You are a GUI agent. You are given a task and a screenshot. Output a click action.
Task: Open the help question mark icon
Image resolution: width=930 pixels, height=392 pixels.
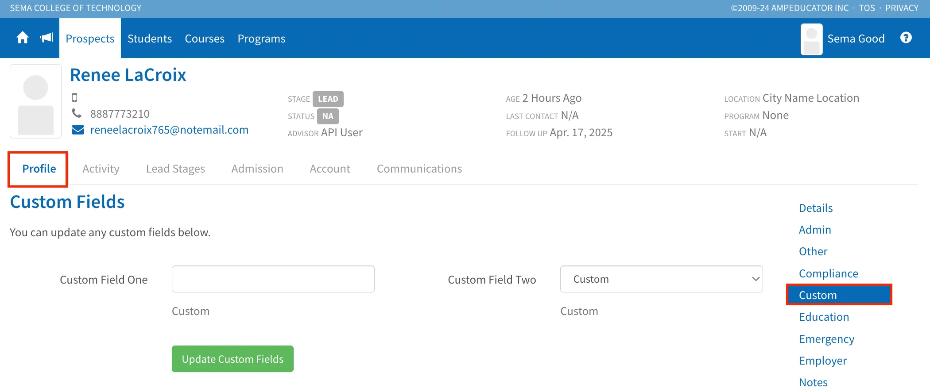(x=906, y=38)
